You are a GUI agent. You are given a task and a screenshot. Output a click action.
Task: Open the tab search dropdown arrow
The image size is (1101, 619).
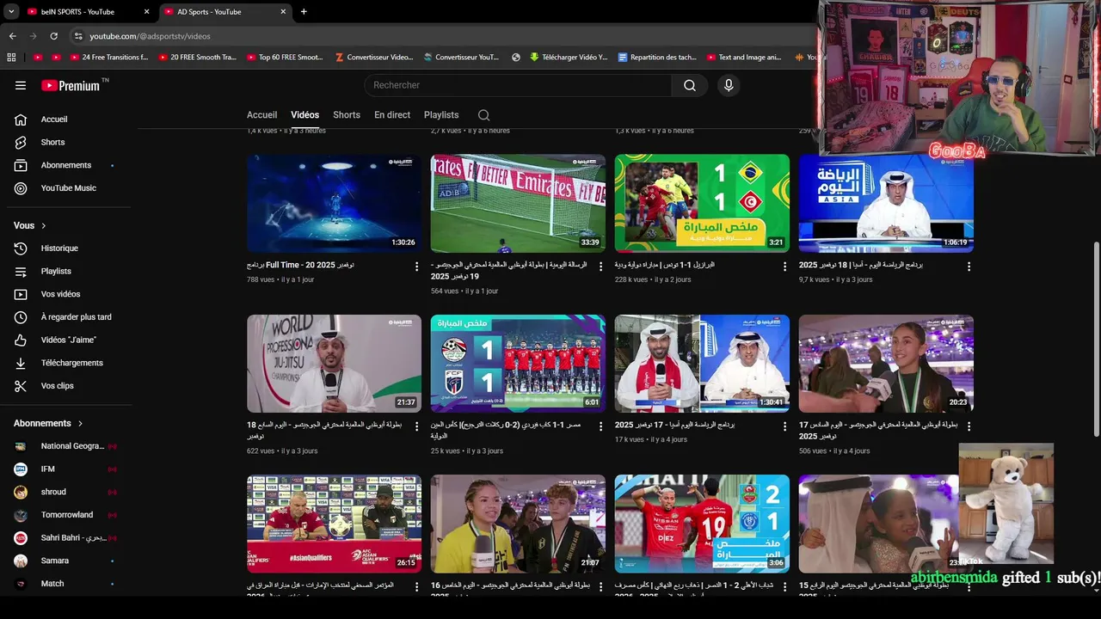(11, 12)
